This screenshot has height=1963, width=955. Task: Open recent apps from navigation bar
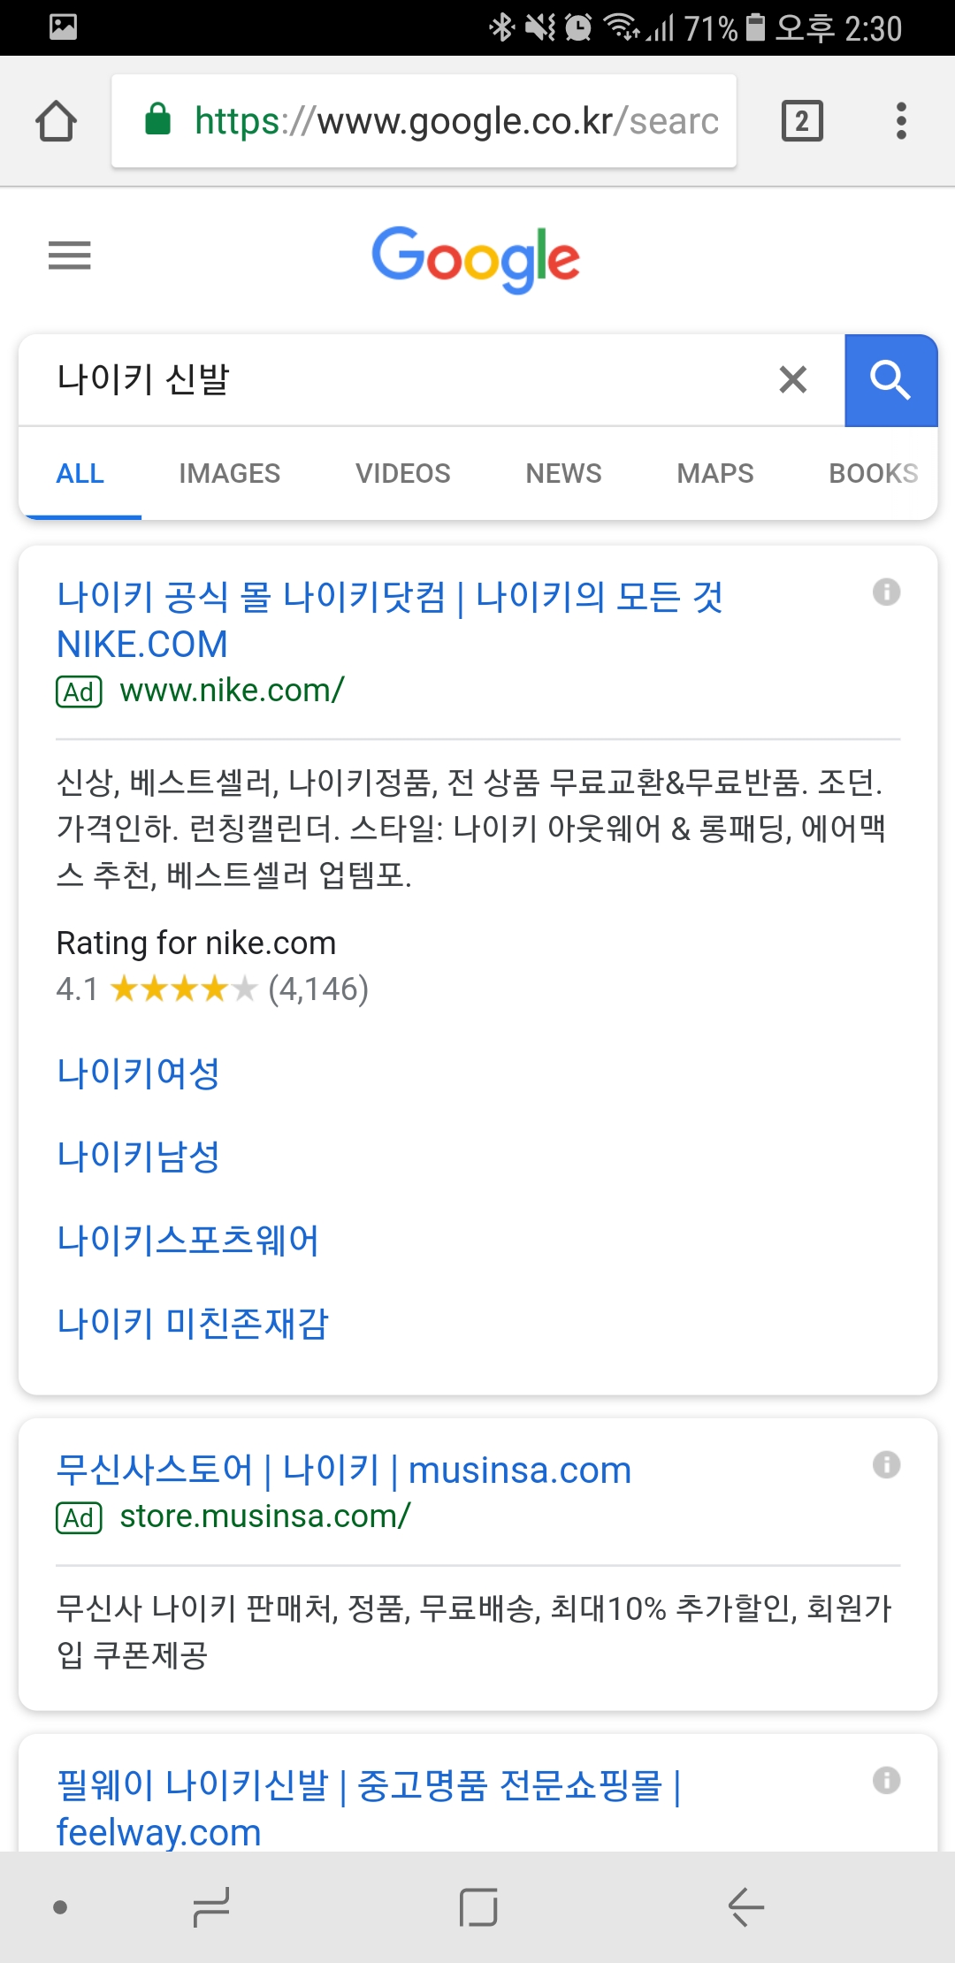tap(211, 1907)
